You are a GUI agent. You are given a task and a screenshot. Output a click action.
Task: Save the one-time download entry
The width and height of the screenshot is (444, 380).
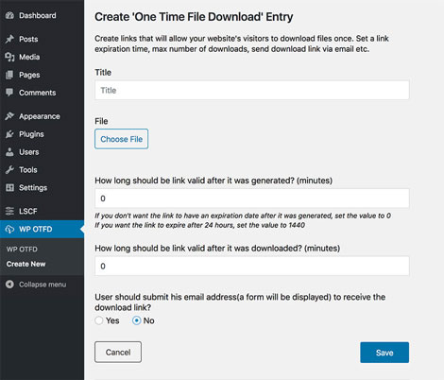pyautogui.click(x=384, y=353)
